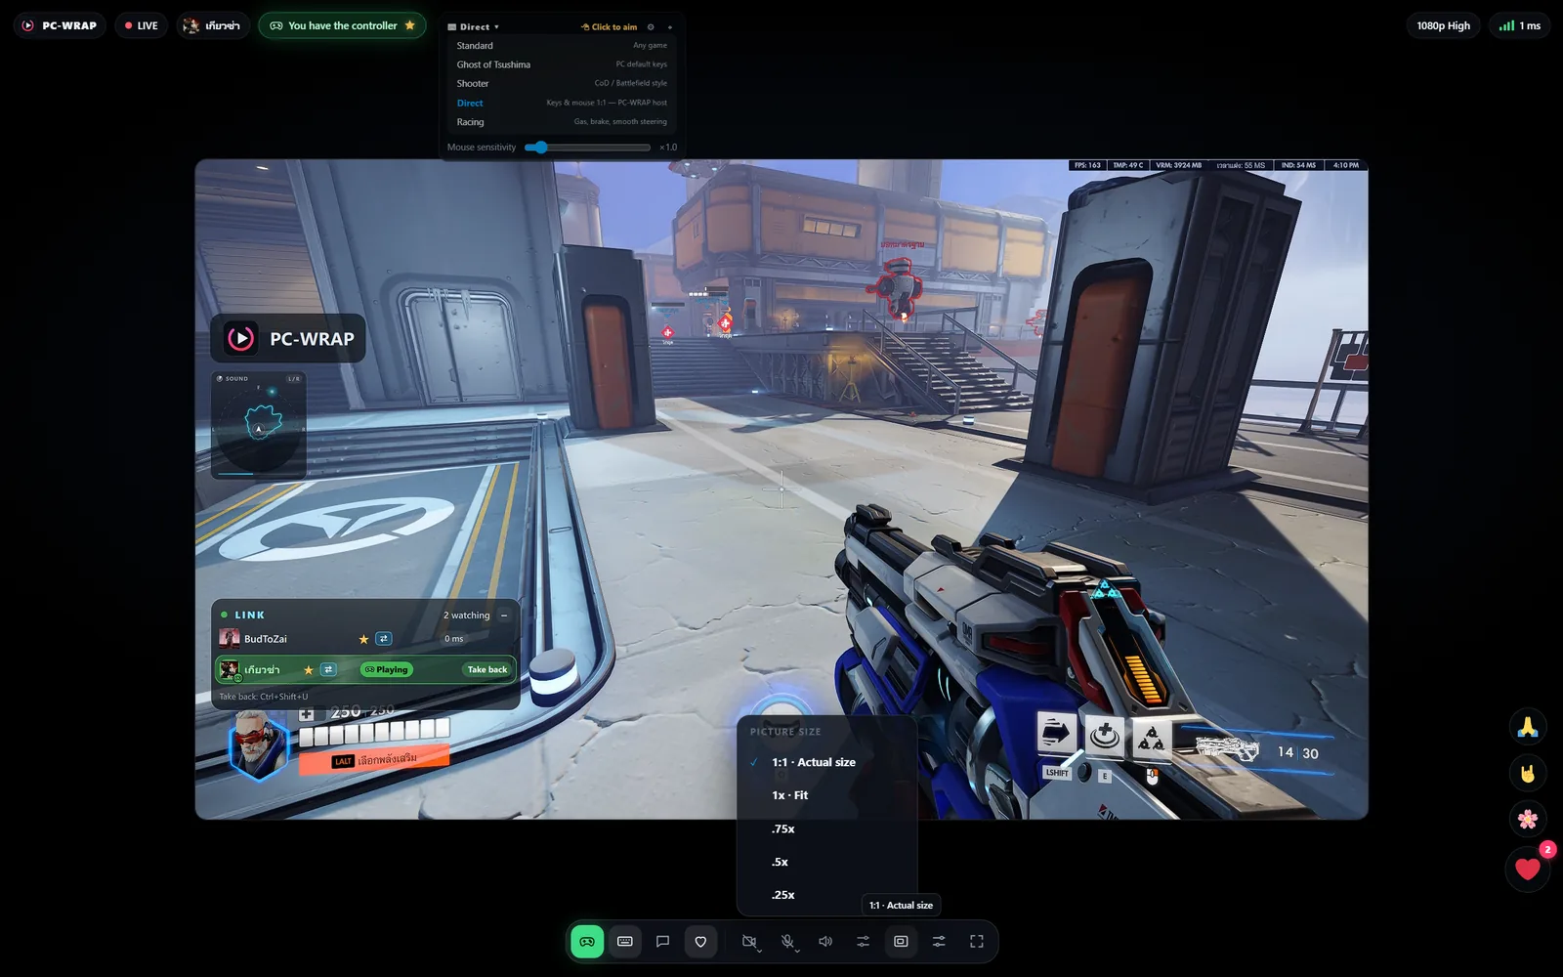The height and width of the screenshot is (977, 1563).
Task: Minimize the LINK panel with minus button
Action: (x=504, y=616)
